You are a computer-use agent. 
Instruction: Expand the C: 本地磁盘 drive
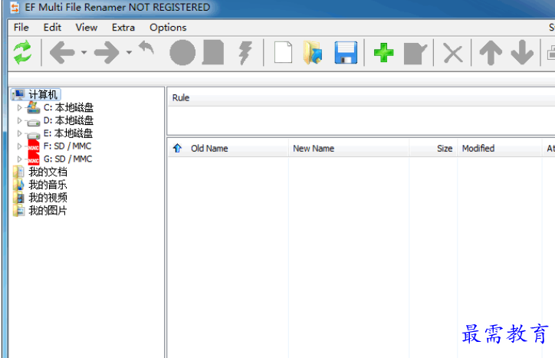point(19,107)
